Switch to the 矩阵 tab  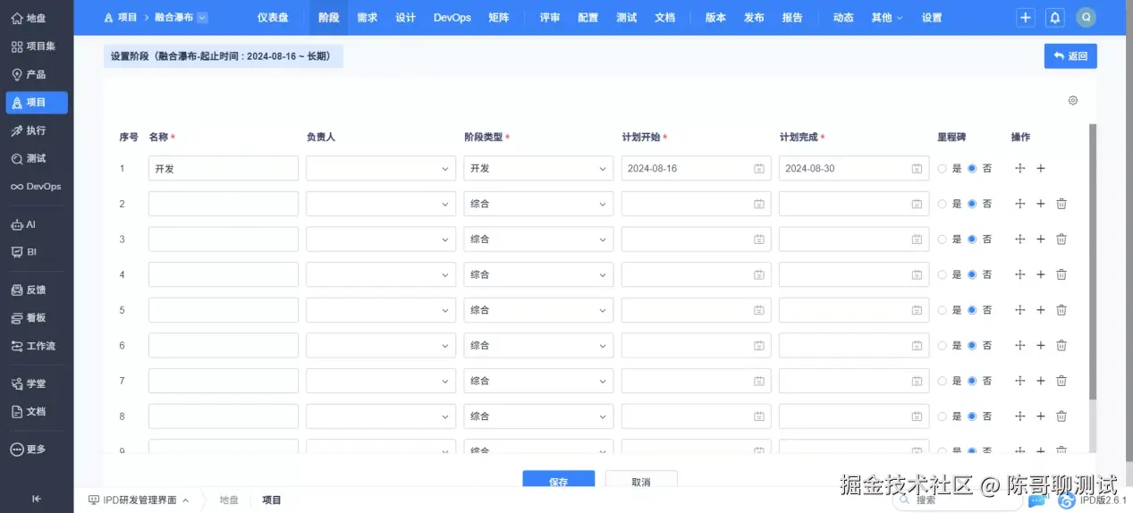tap(499, 17)
